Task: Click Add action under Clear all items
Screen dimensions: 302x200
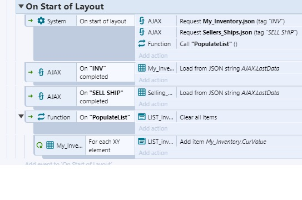Action: tap(153, 128)
